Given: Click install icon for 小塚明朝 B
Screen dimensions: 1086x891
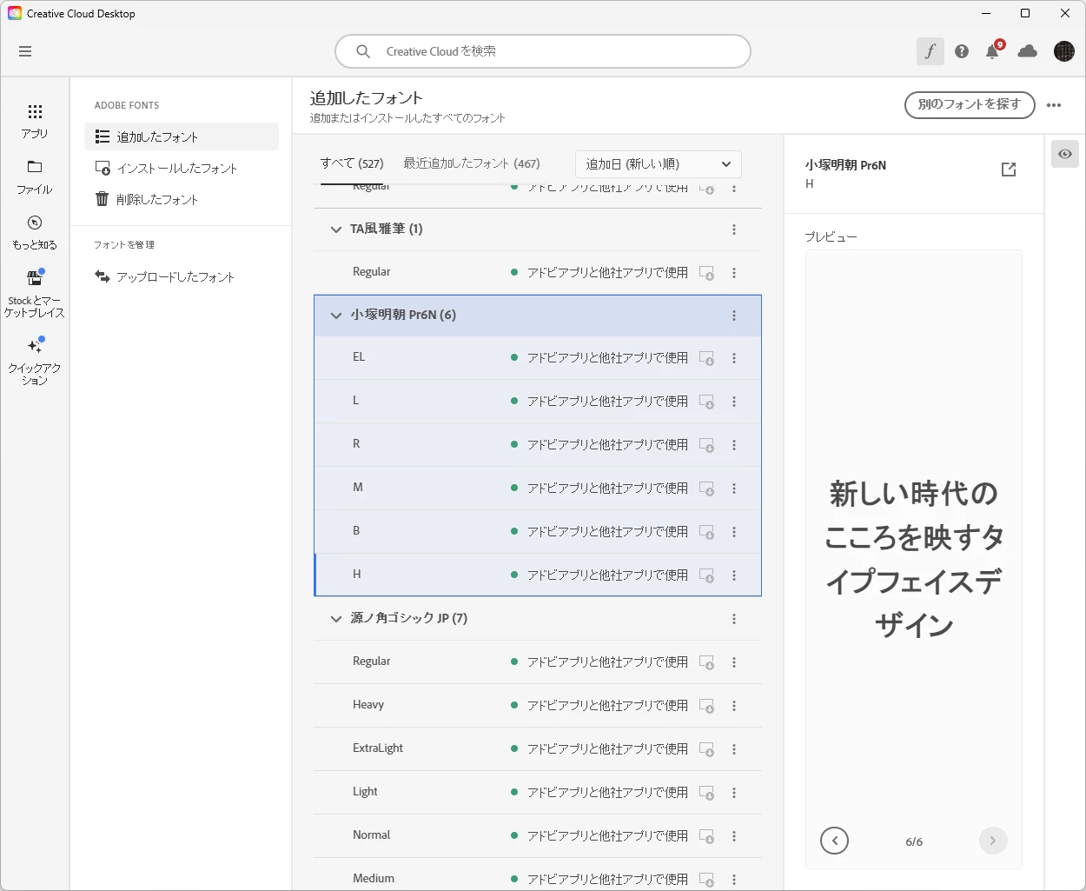Looking at the screenshot, I should click(x=707, y=532).
